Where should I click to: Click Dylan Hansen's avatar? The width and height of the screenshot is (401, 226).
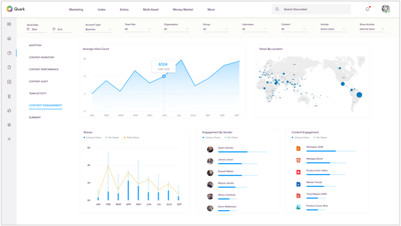tap(210, 149)
